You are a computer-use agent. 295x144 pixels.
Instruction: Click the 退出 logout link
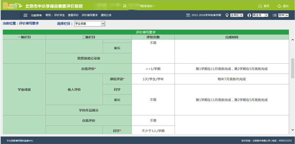[x=285, y=6]
